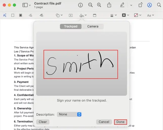The width and height of the screenshot is (163, 130).
Task: Click the Contract file.pdf title
Action: tap(48, 4)
